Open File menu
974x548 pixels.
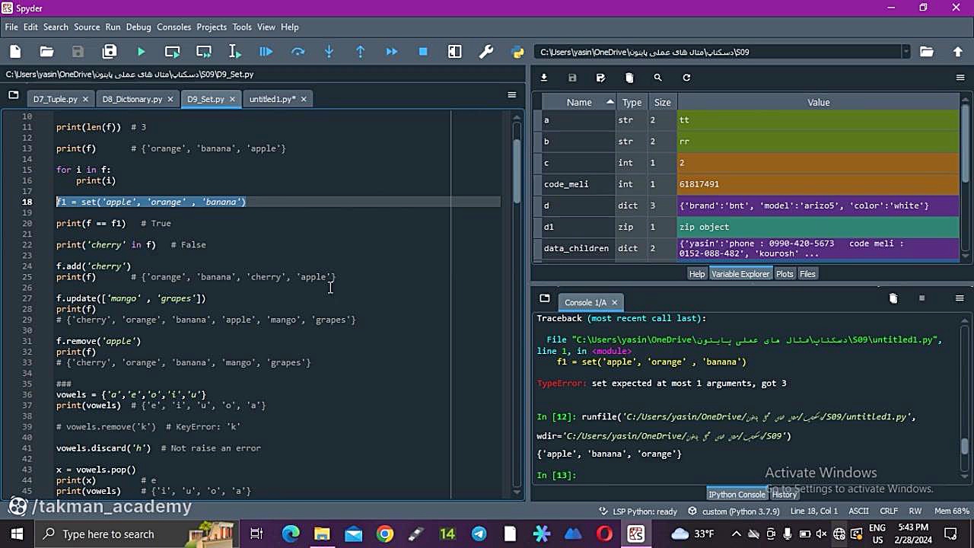coord(11,27)
